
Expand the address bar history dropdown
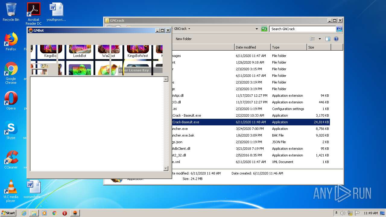pos(257,29)
